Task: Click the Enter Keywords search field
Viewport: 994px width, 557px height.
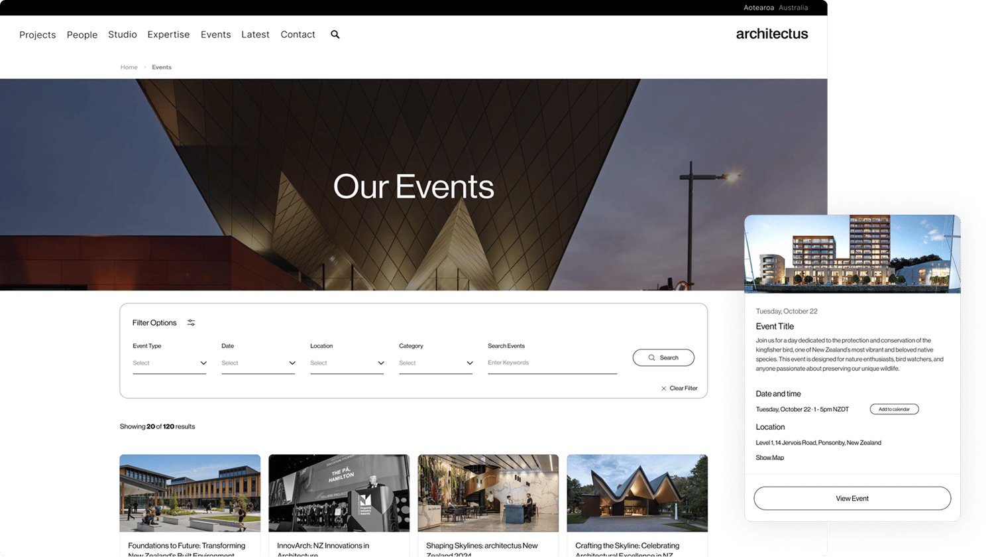Action: (551, 363)
